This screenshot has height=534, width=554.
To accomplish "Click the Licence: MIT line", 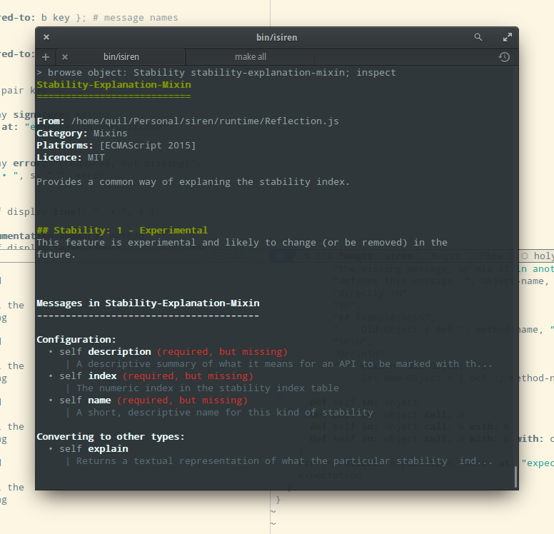I will 71,158.
